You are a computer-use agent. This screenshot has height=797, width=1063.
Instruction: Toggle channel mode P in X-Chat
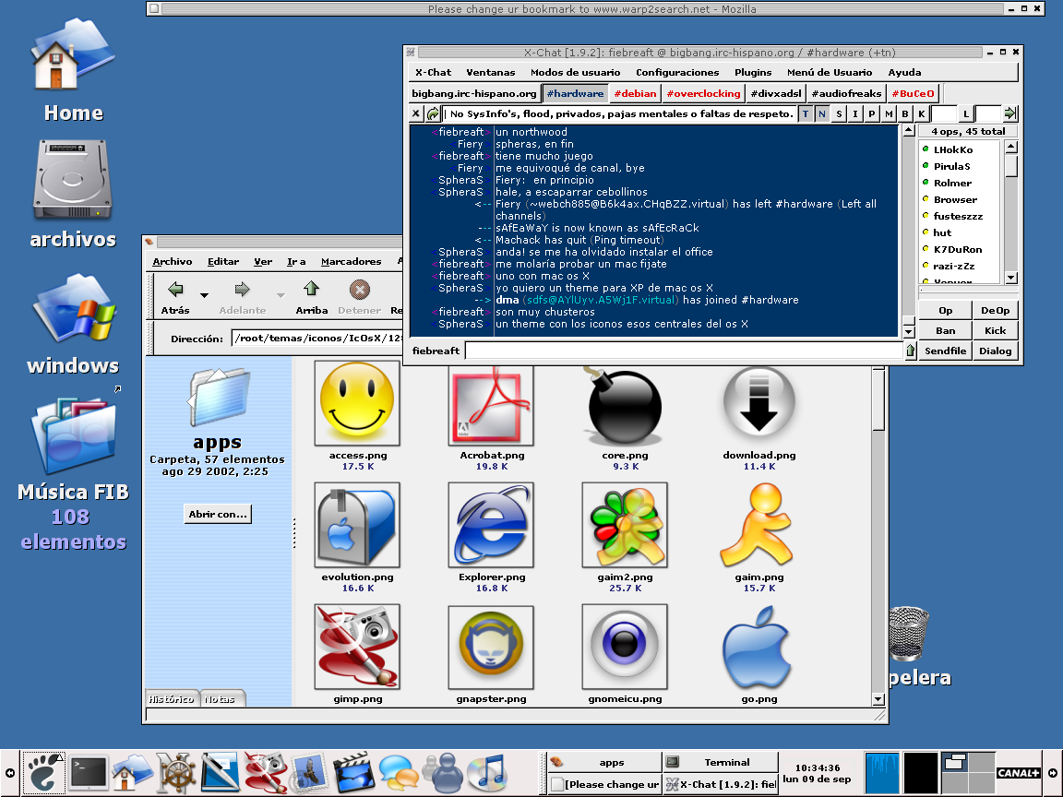tap(872, 113)
